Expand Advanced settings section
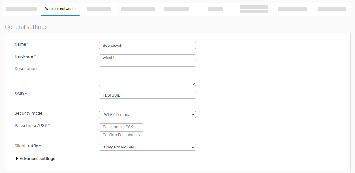Image resolution: width=355 pixels, height=173 pixels. [37, 159]
